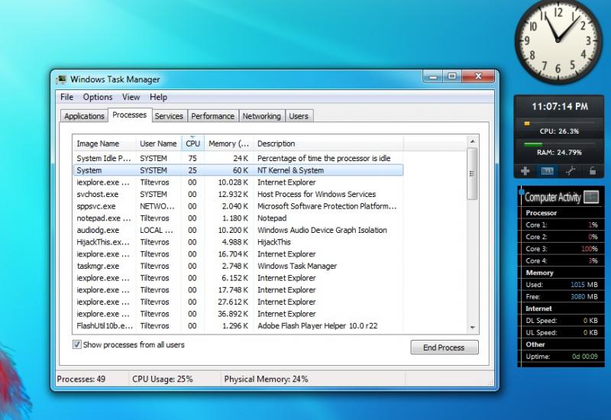Click the 11:07:14 PM time display

(560, 106)
